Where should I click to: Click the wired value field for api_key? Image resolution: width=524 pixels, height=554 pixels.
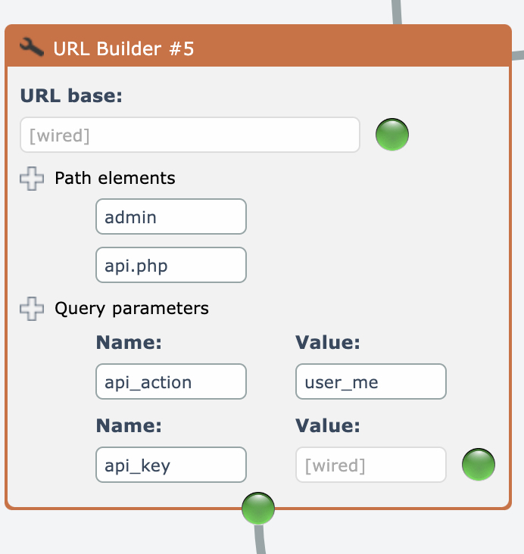[x=370, y=465]
